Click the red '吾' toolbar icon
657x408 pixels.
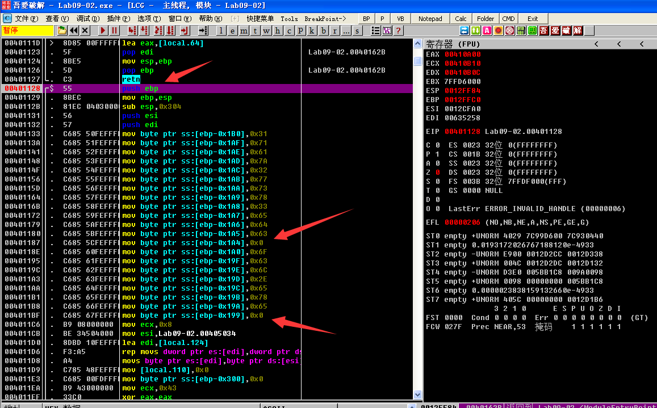click(543, 31)
